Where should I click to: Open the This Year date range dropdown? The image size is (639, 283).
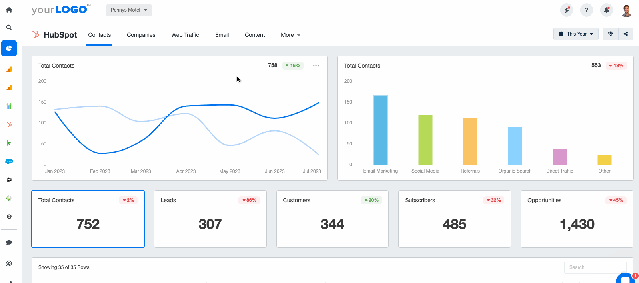[x=576, y=34]
